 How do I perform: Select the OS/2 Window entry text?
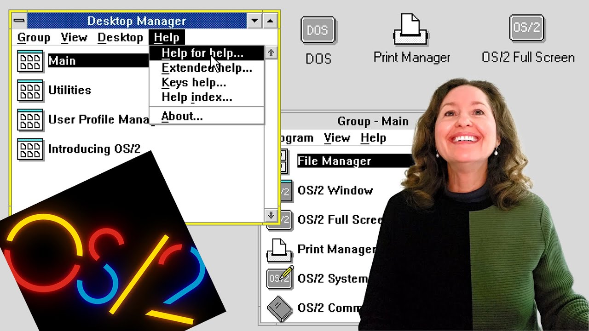tap(335, 191)
